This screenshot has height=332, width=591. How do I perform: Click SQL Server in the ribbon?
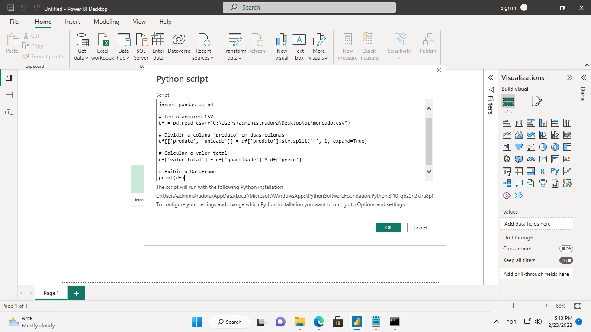pyautogui.click(x=141, y=46)
